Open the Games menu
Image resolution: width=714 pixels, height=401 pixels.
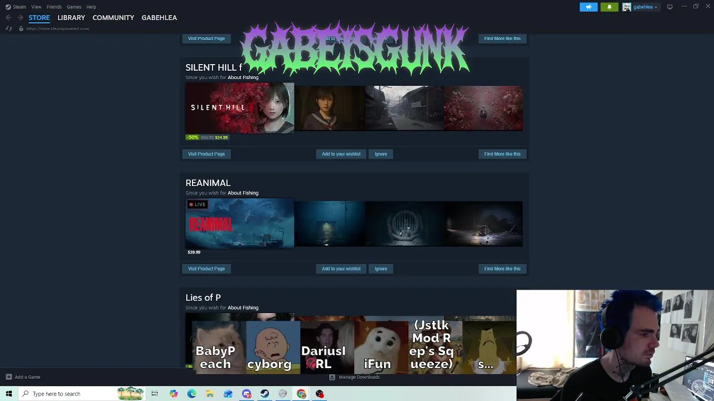(x=74, y=7)
